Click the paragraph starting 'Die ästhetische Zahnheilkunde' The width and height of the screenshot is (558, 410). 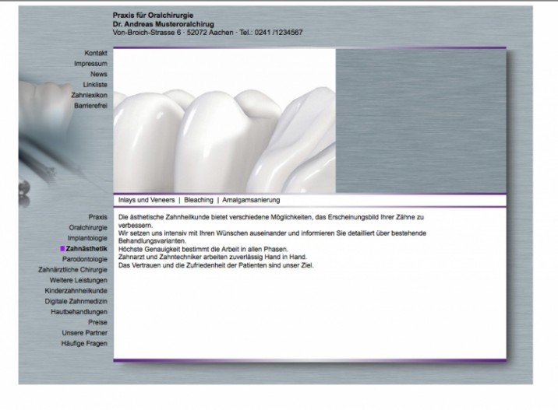(x=271, y=221)
